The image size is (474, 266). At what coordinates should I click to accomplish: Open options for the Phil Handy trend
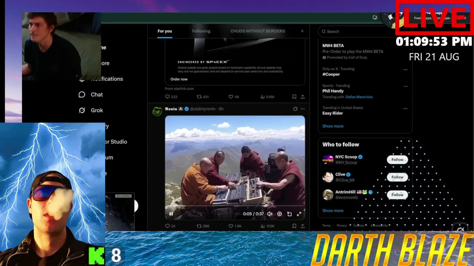coord(405,86)
